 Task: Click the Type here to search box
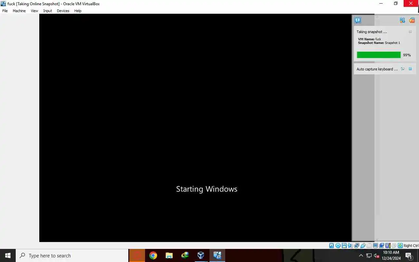tap(72, 255)
